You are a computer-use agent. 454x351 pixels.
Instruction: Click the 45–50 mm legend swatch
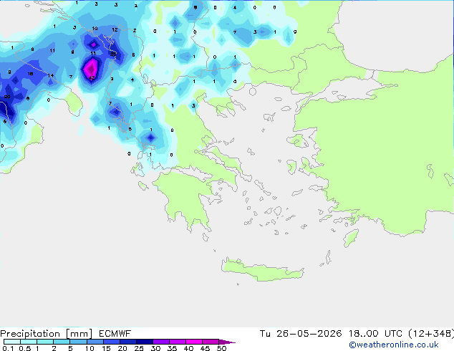click(211, 342)
